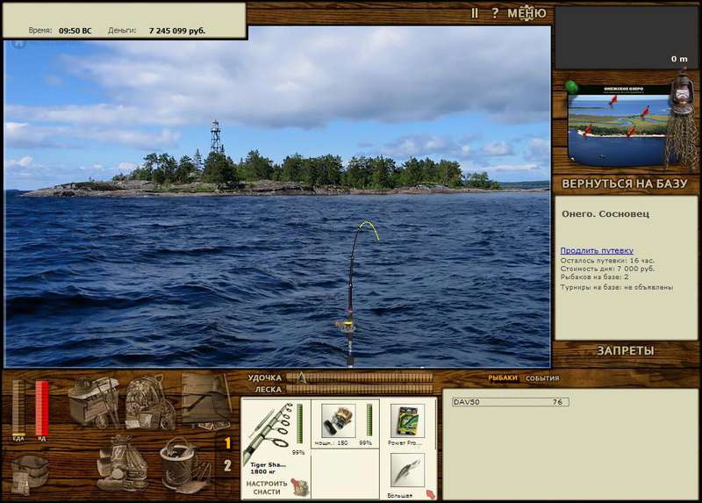Click the Продлить путевку link
This screenshot has width=702, height=503.
tap(597, 250)
